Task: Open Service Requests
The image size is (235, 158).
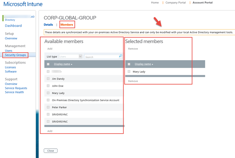Action: pos(16,88)
